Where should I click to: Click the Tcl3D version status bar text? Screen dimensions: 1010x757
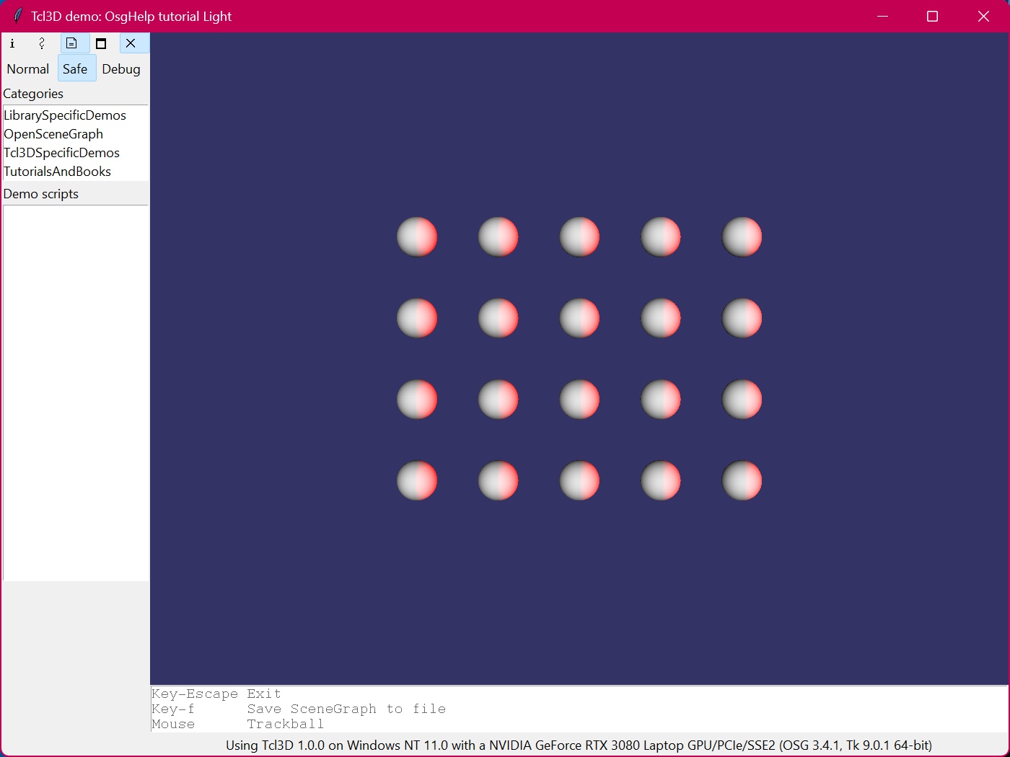[x=579, y=745]
